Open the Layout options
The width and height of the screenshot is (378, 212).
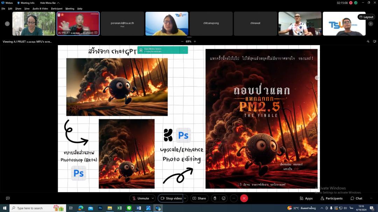366,17
